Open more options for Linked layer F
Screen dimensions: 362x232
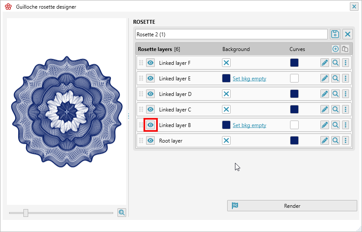coord(346,63)
